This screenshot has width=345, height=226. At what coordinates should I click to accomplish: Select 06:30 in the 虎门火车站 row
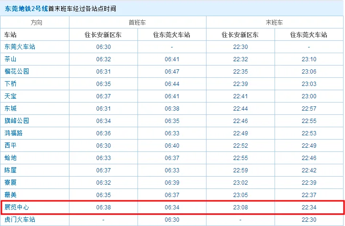point(172,220)
